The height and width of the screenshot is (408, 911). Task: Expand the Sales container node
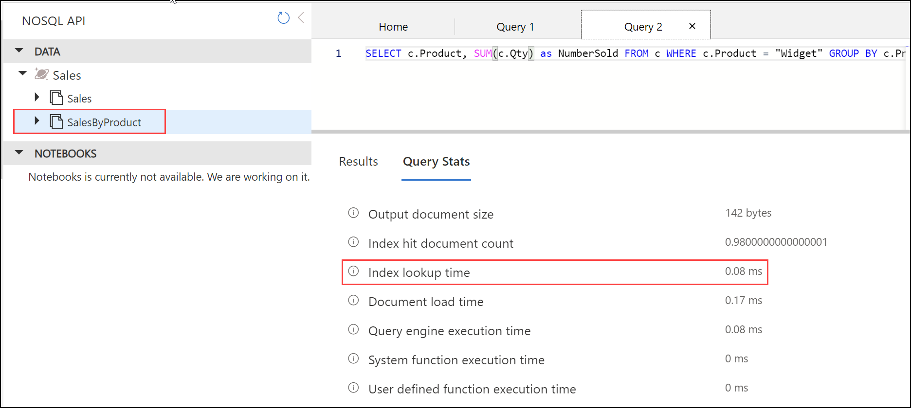click(37, 97)
